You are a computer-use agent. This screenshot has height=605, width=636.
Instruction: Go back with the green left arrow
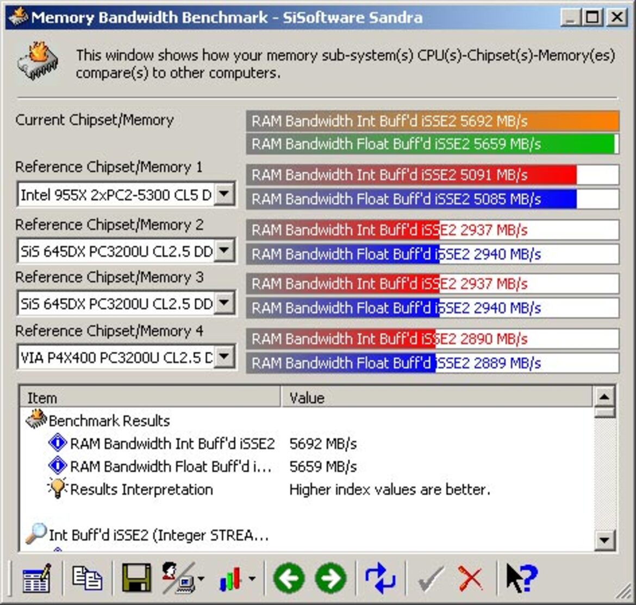289,578
